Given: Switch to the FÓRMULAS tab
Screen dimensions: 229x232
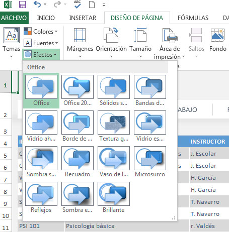Looking at the screenshot, I should pyautogui.click(x=193, y=18).
